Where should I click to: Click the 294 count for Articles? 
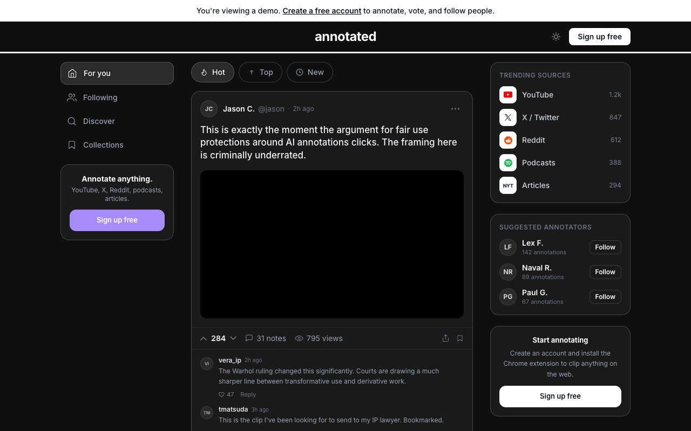pos(615,185)
